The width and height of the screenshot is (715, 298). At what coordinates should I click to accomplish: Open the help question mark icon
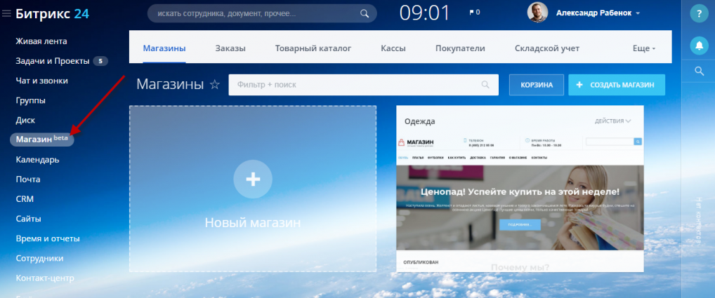(x=699, y=13)
